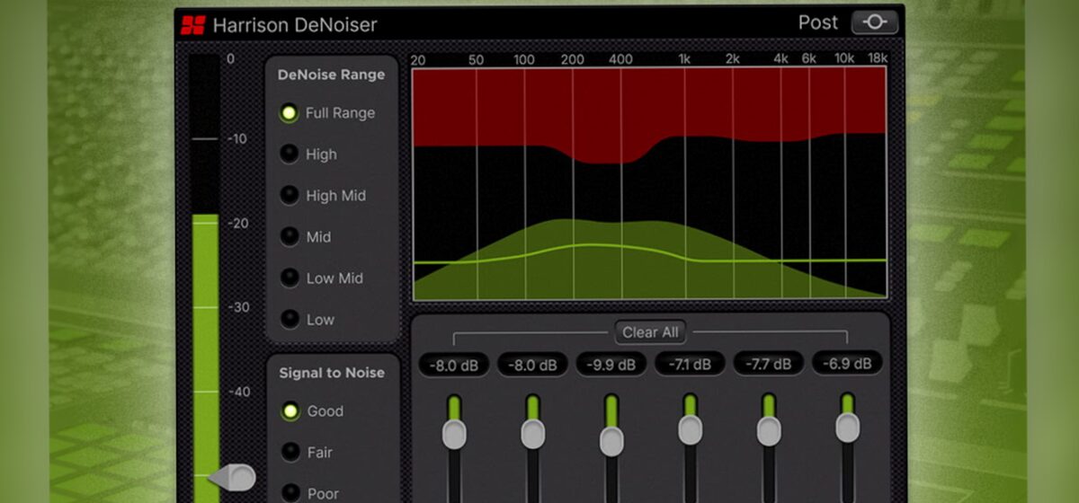
Task: Click the Harrison DeNoiser title text
Action: tap(295, 25)
